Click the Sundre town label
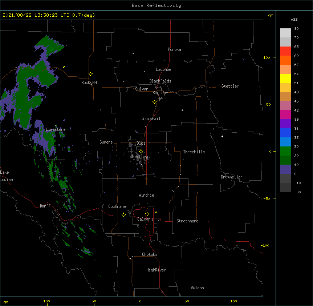Viewport: 313px width, 306px height. [x=106, y=142]
